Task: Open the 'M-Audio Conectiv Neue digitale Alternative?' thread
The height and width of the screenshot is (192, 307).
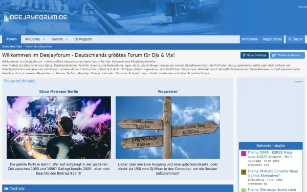Action: 273,174
